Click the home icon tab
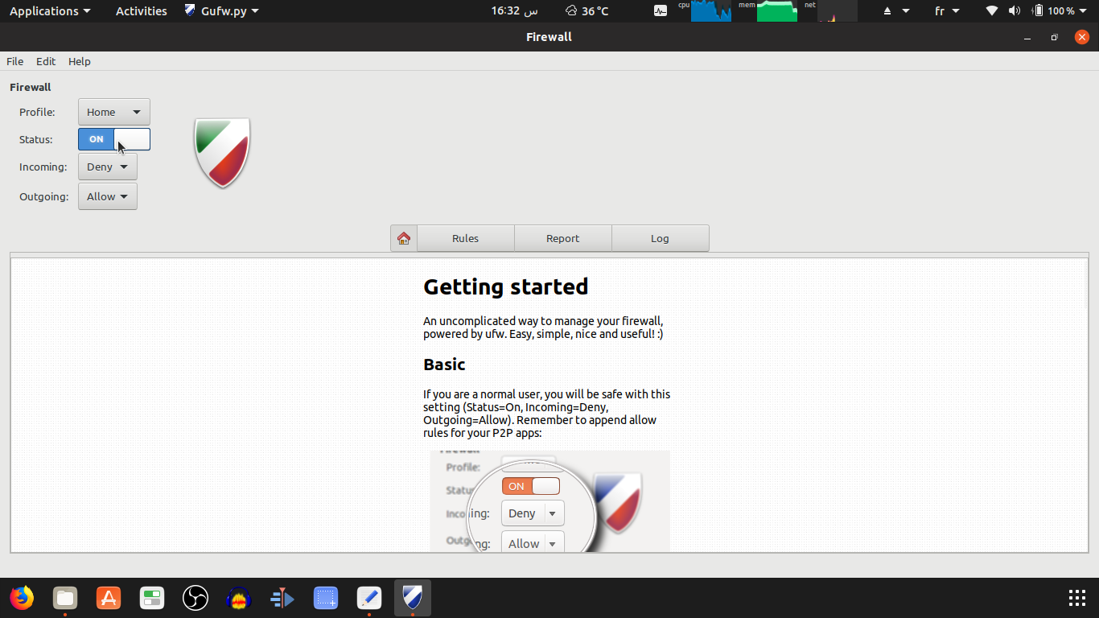This screenshot has height=618, width=1099. (x=404, y=238)
